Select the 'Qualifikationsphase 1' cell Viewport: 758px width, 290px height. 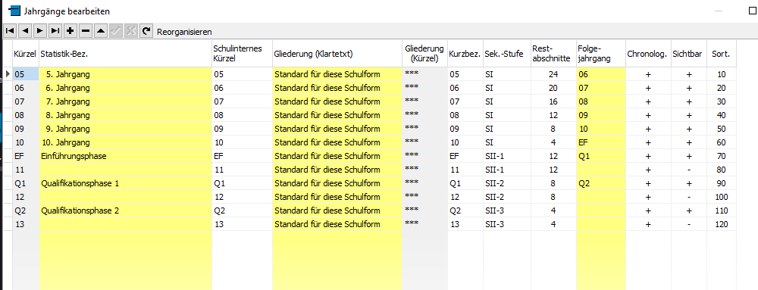[x=125, y=183]
